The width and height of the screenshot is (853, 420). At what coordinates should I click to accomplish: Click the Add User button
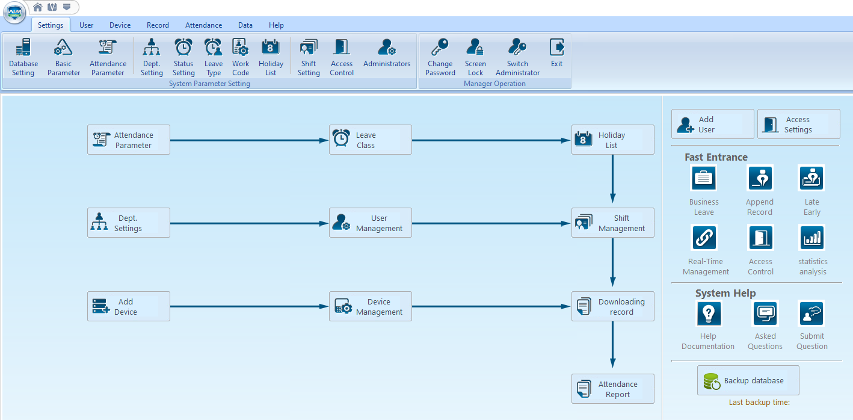point(712,125)
